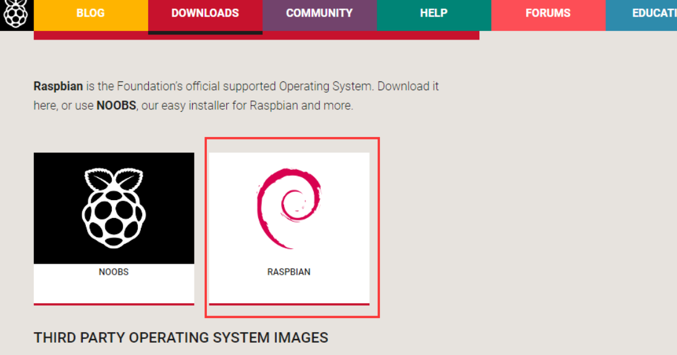Select the Raspbian Debian swirl thumbnail
This screenshot has height=355, width=677.
coord(289,208)
